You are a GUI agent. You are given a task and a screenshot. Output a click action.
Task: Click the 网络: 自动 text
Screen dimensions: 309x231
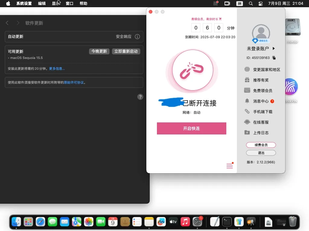191,112
